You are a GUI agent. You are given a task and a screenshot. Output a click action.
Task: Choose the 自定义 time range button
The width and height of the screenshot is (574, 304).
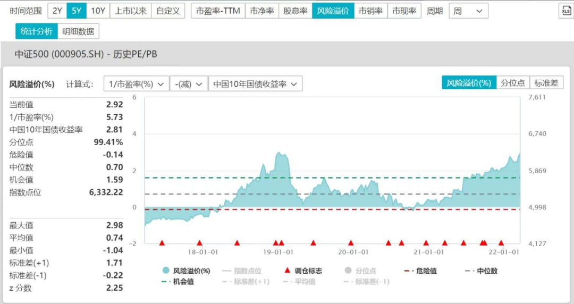pos(168,11)
